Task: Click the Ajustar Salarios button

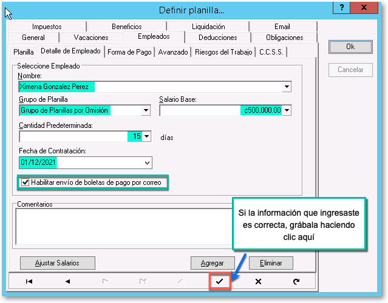Action: point(58,263)
